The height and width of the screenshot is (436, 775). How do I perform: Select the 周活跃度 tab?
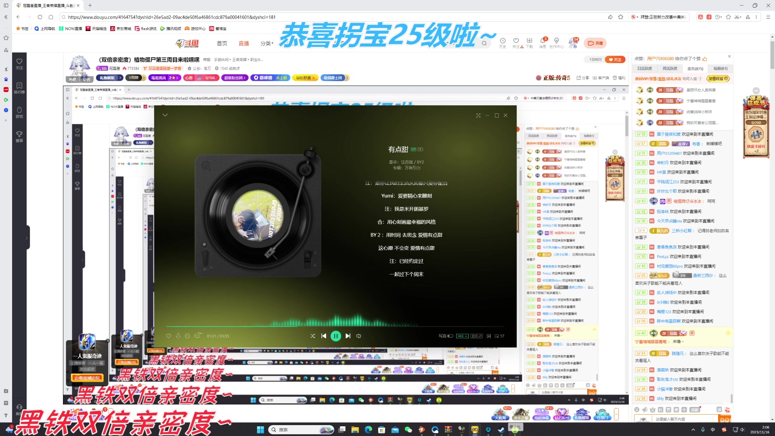click(x=670, y=68)
